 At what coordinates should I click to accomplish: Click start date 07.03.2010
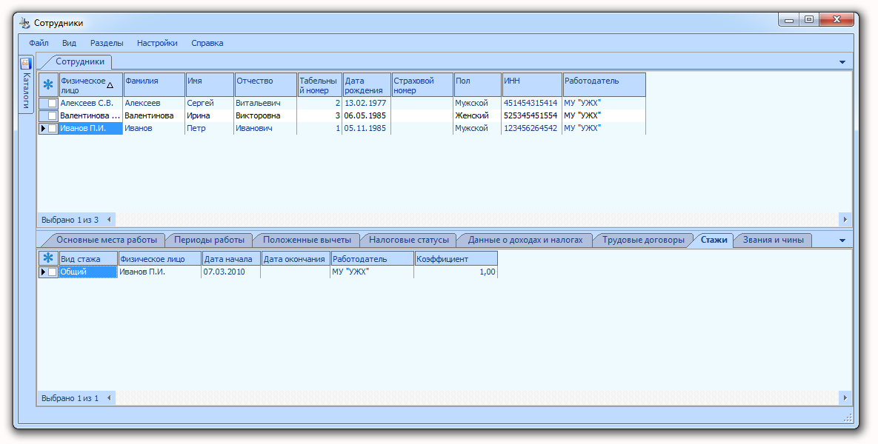231,272
